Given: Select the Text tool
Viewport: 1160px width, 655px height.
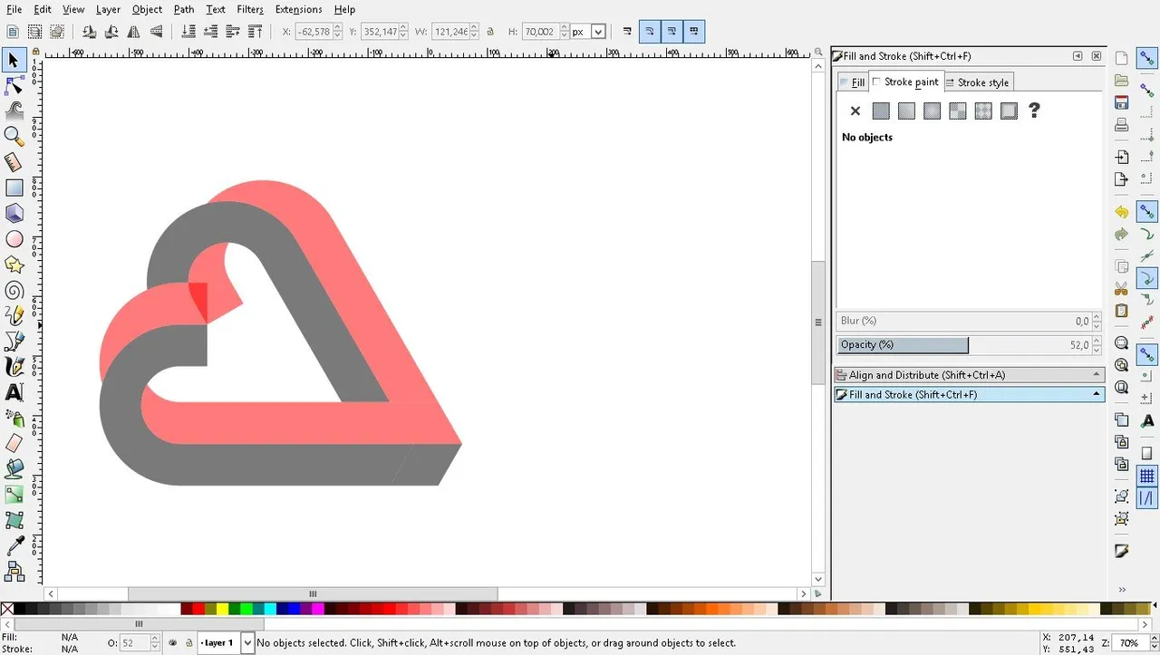Looking at the screenshot, I should pos(14,392).
